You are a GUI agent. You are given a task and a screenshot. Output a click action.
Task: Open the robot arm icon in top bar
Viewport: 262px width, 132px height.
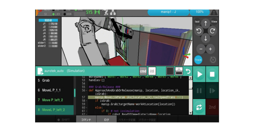point(105,13)
